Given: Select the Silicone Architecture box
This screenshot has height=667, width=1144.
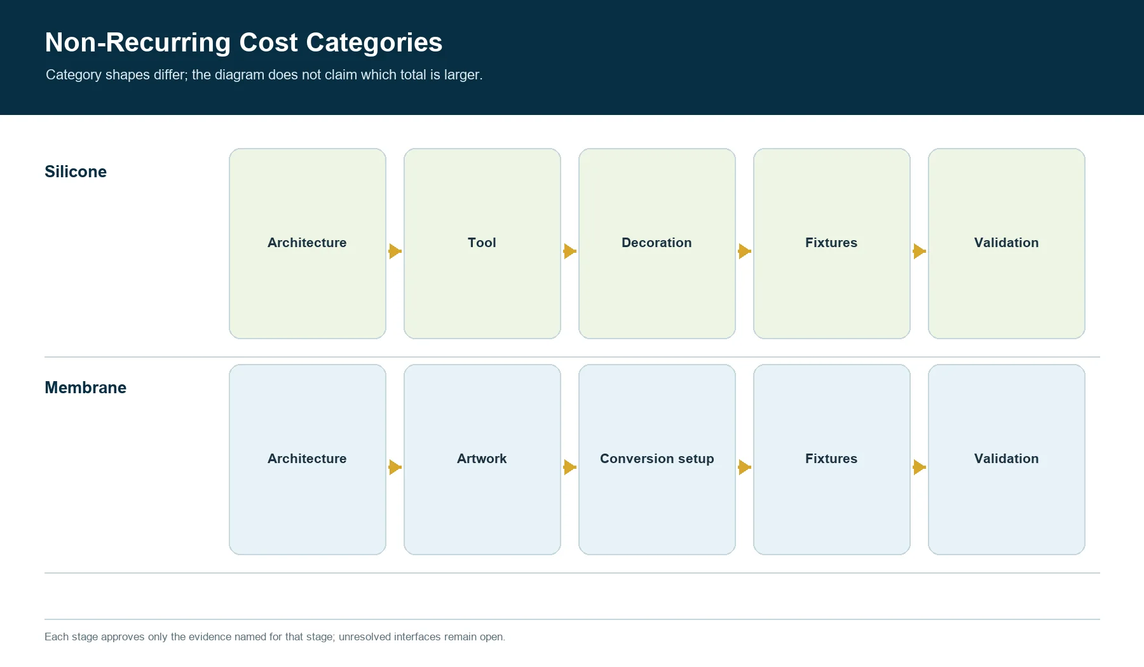Looking at the screenshot, I should tap(308, 243).
